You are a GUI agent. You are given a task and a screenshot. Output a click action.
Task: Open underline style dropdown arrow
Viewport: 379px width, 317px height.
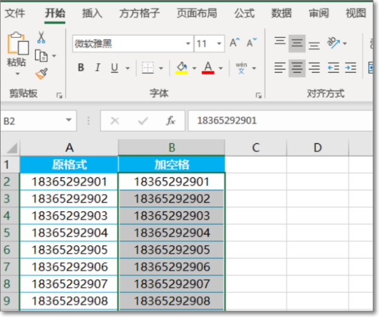pyautogui.click(x=128, y=68)
